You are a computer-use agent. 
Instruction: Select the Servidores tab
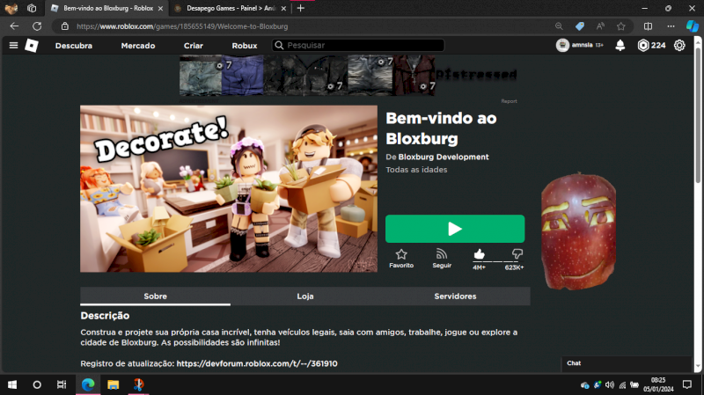tap(455, 296)
